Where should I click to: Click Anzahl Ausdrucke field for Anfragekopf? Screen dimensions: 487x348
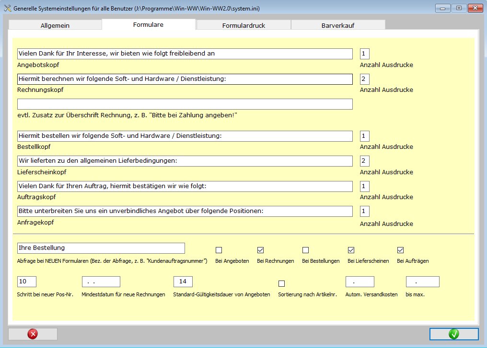365,211
